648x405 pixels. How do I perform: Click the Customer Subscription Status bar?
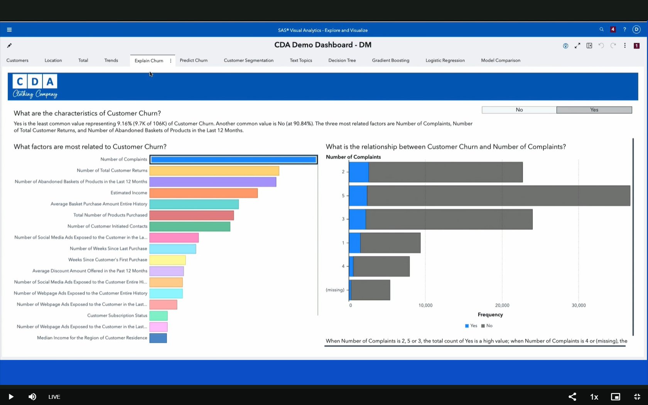pyautogui.click(x=159, y=316)
